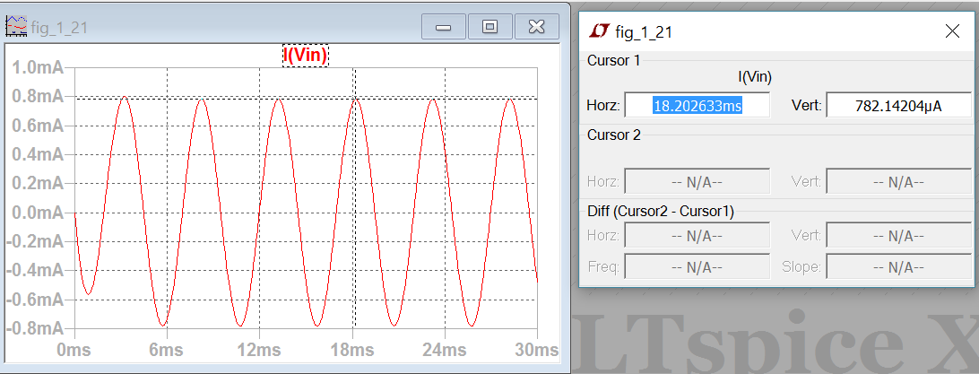Click the I(Vin) trace label
Image resolution: width=979 pixels, height=374 pixels.
(x=306, y=55)
